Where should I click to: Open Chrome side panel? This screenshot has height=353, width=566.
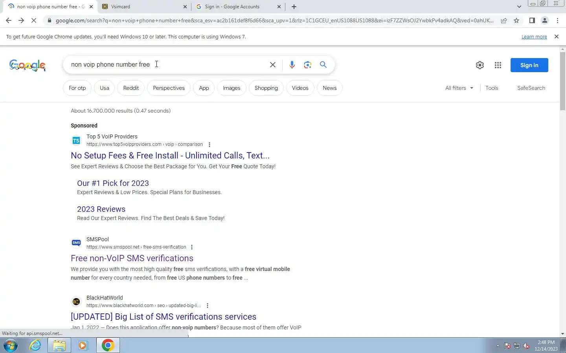coord(532,20)
